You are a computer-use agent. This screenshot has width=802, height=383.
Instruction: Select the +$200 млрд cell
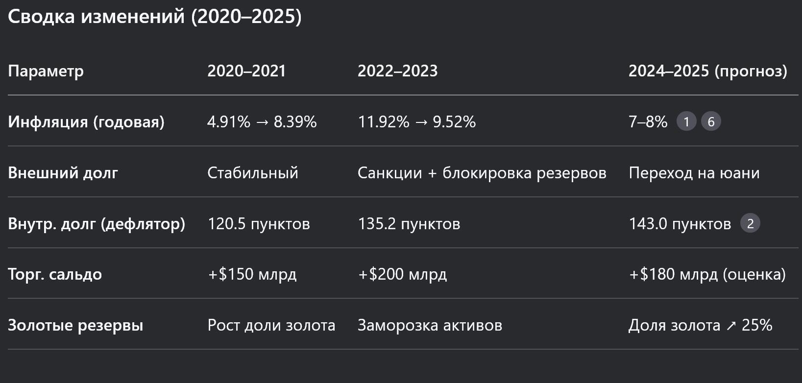pos(402,274)
